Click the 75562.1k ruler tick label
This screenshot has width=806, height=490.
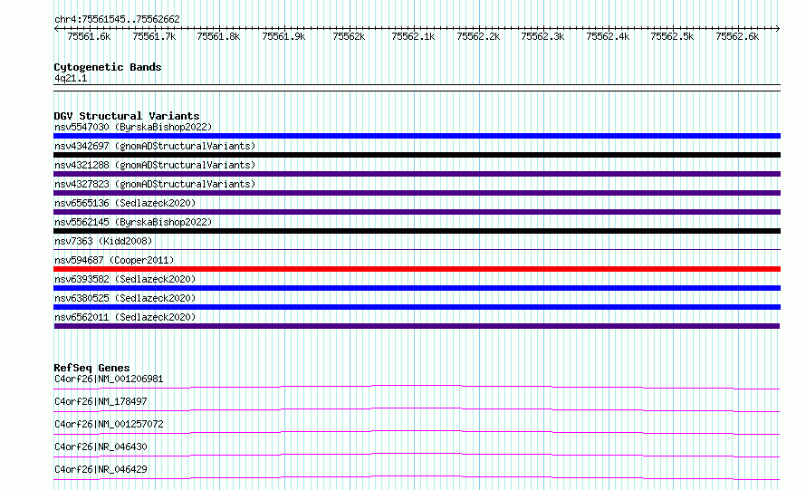pyautogui.click(x=413, y=36)
